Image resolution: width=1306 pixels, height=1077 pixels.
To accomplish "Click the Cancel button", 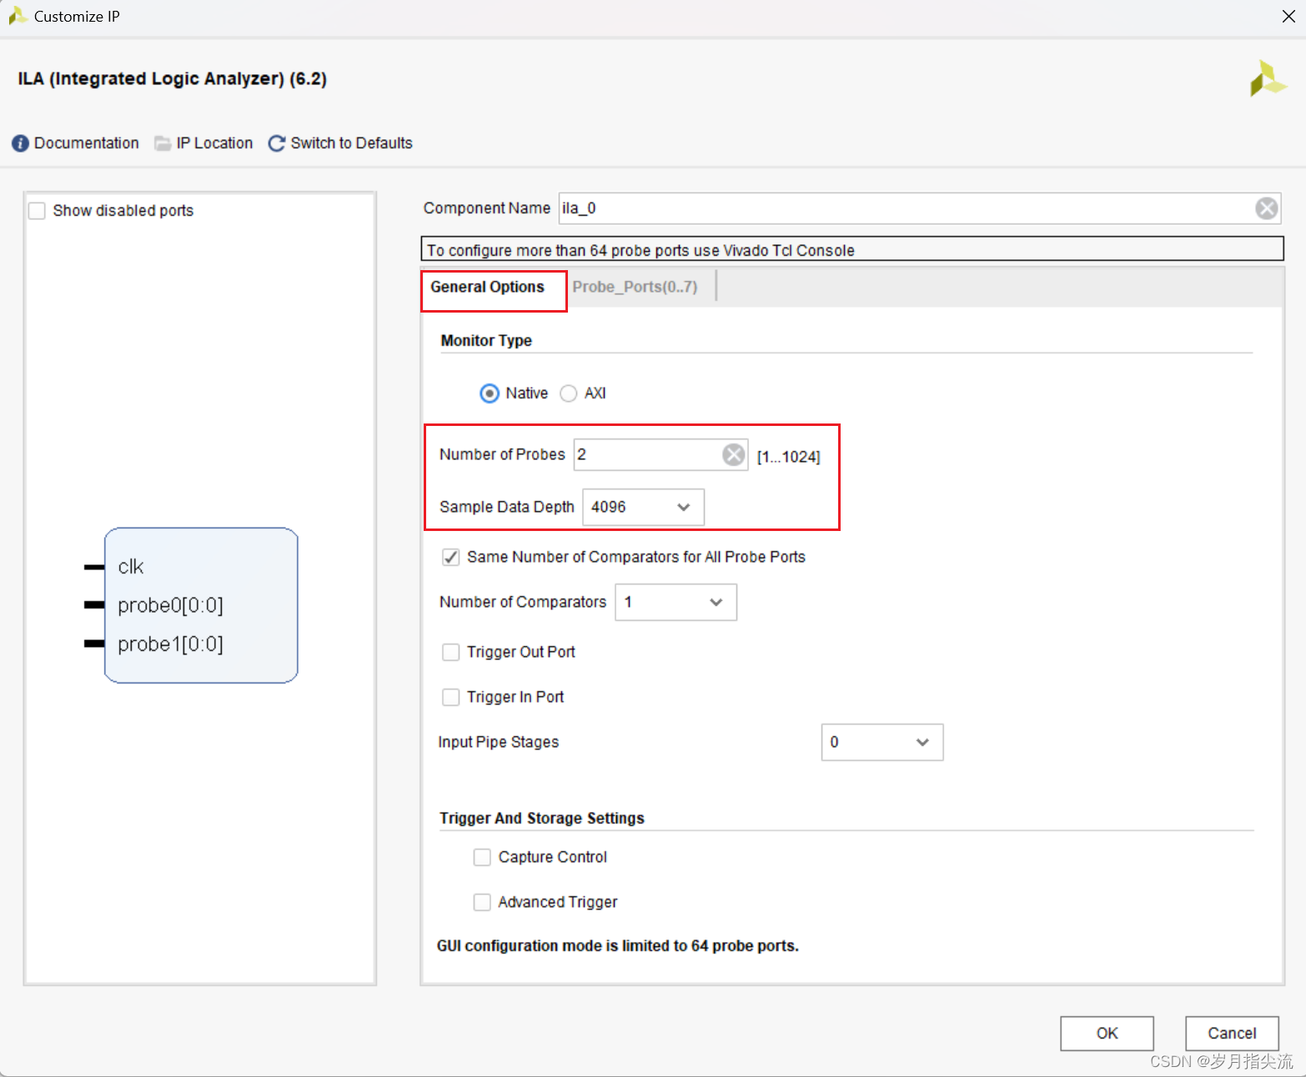I will [x=1232, y=1034].
